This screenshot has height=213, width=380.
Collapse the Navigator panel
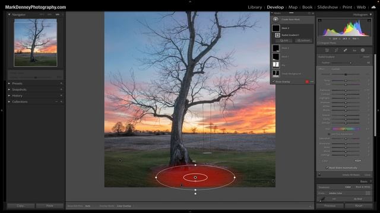[9, 15]
